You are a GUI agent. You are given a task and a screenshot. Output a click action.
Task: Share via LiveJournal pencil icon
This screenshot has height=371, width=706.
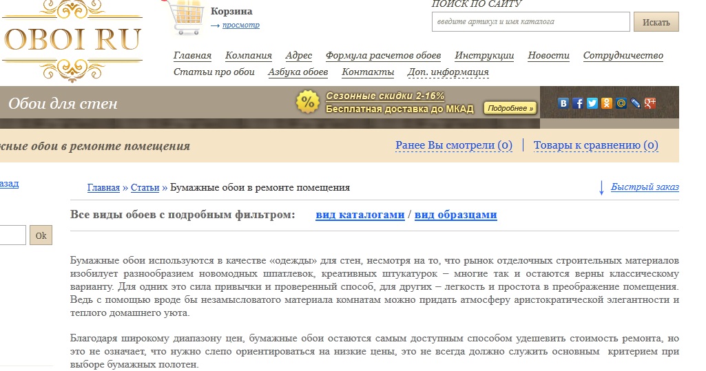[x=635, y=103]
